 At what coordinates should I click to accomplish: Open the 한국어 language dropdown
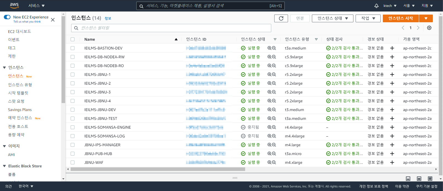[x=26, y=186]
